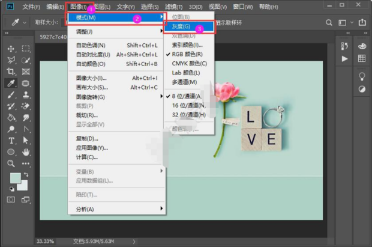Click the 33.33% zoom level field

(46, 242)
